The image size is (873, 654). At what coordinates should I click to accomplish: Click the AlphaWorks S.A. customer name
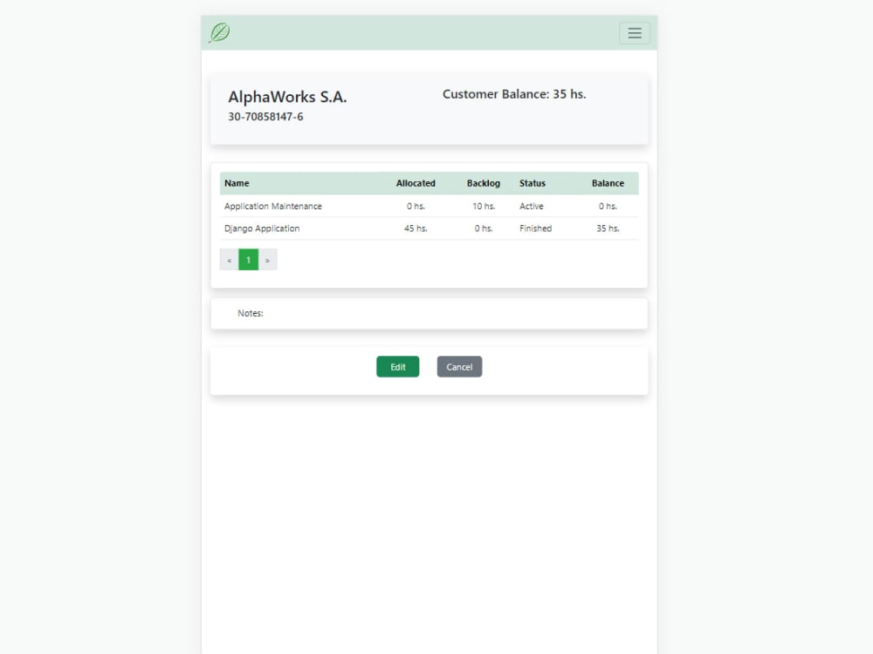point(286,97)
